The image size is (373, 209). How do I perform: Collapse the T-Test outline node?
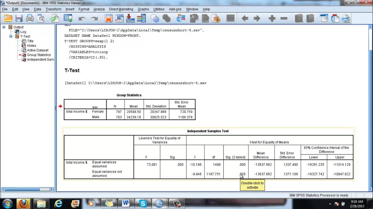[x=11, y=36]
